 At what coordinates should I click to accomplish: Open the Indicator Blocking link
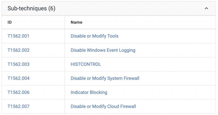pyautogui.click(x=89, y=93)
